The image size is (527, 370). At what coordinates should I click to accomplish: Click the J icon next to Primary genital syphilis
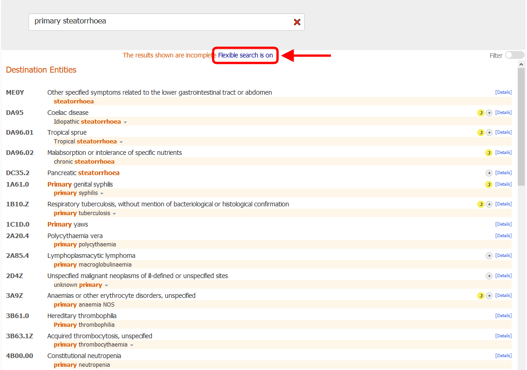pos(488,184)
